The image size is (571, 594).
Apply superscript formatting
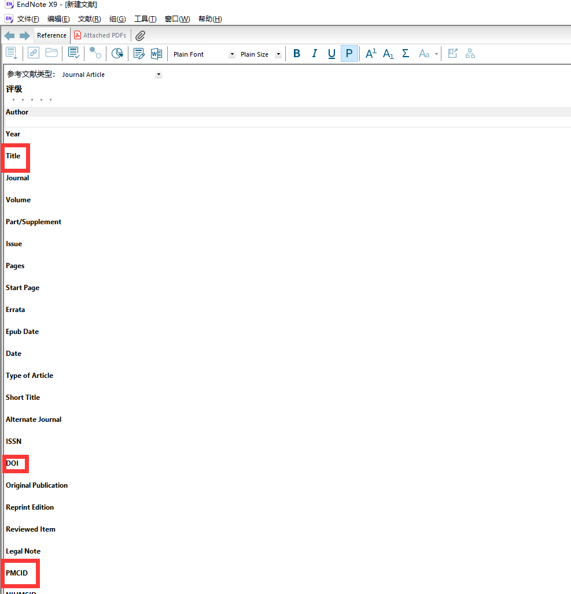371,53
